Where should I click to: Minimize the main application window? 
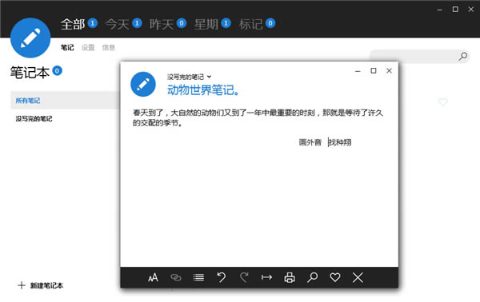coord(439,10)
